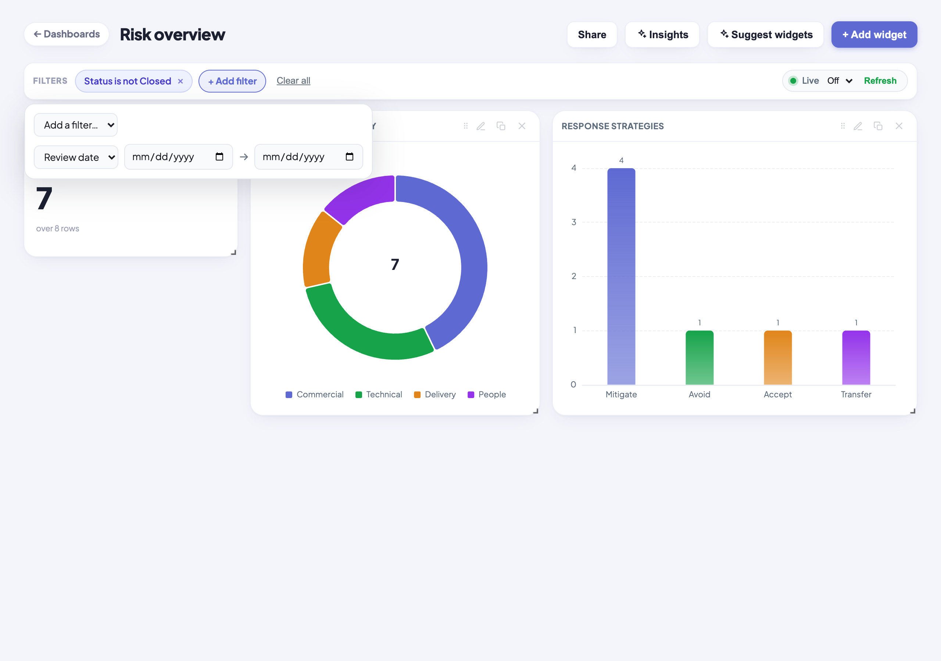
Task: Remove the Response Strategies widget
Action: click(x=899, y=126)
